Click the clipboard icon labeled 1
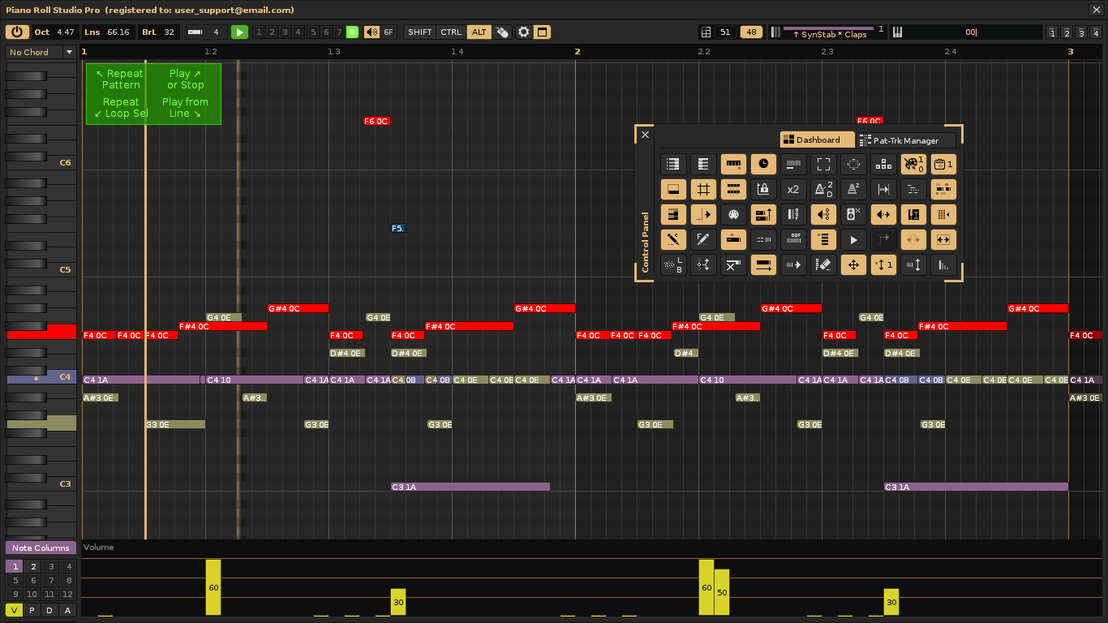Viewport: 1108px width, 623px height. coord(943,165)
